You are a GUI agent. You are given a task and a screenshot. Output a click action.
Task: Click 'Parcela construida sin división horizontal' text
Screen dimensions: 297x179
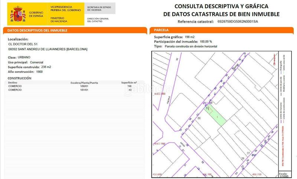191,46
